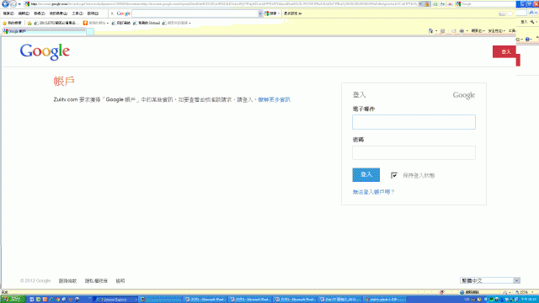This screenshot has height=303, width=539.
Task: Click the browser Back arrow button
Action: 6,4
